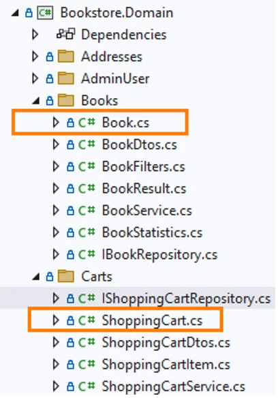Image resolution: width=278 pixels, height=398 pixels.
Task: Click the Addresses folder icon
Action: click(66, 57)
